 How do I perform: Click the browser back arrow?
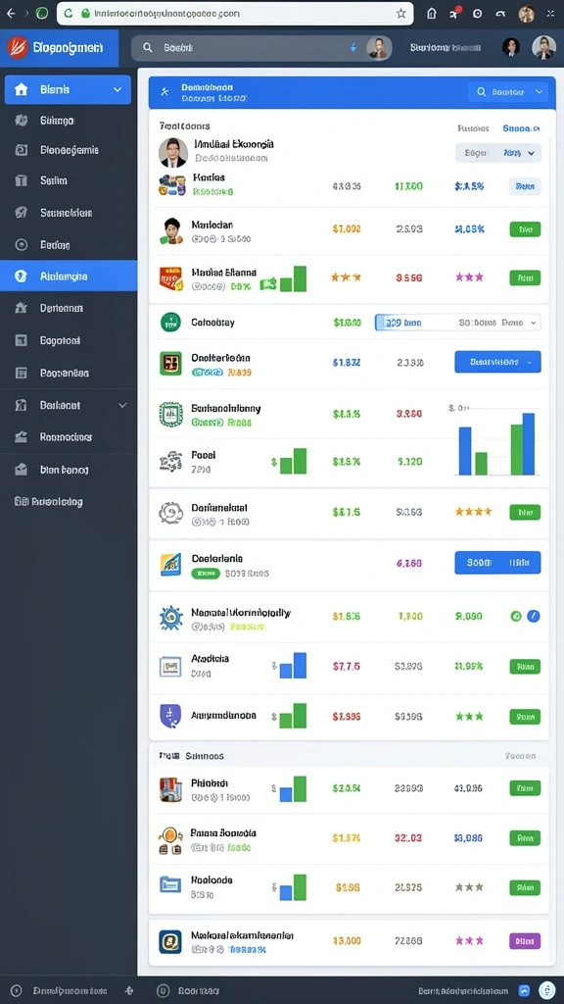point(10,13)
